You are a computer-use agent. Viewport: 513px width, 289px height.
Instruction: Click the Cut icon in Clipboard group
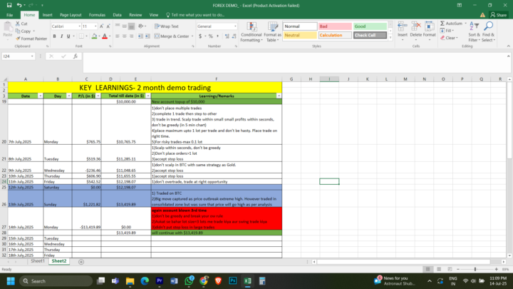pyautogui.click(x=18, y=24)
